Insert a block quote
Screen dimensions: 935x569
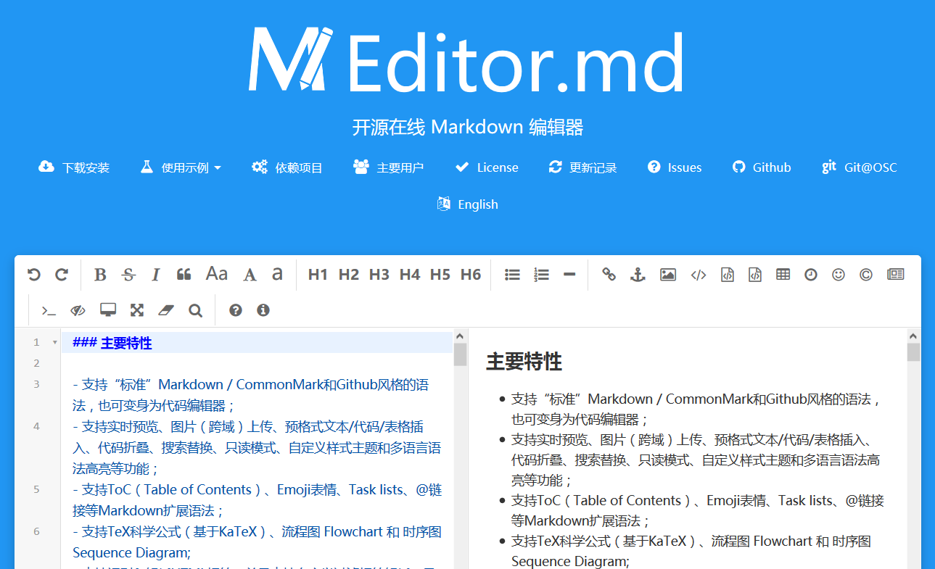coord(184,275)
